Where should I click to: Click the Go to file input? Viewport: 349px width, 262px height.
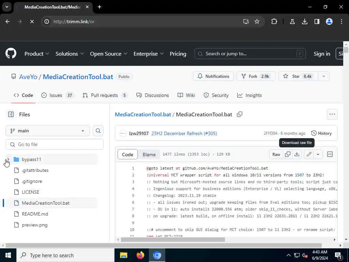[x=55, y=144]
